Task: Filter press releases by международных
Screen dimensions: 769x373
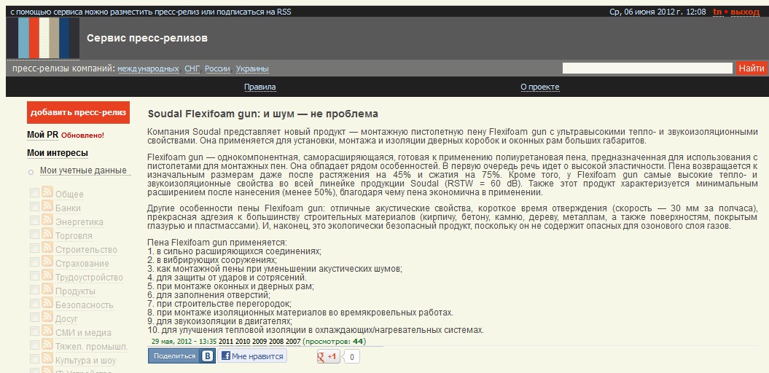Action: pyautogui.click(x=148, y=68)
